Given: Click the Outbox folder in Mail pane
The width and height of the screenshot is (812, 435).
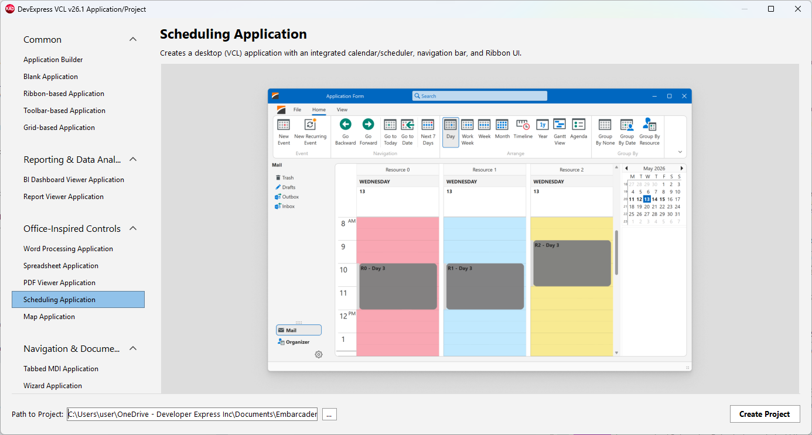Looking at the screenshot, I should (286, 197).
